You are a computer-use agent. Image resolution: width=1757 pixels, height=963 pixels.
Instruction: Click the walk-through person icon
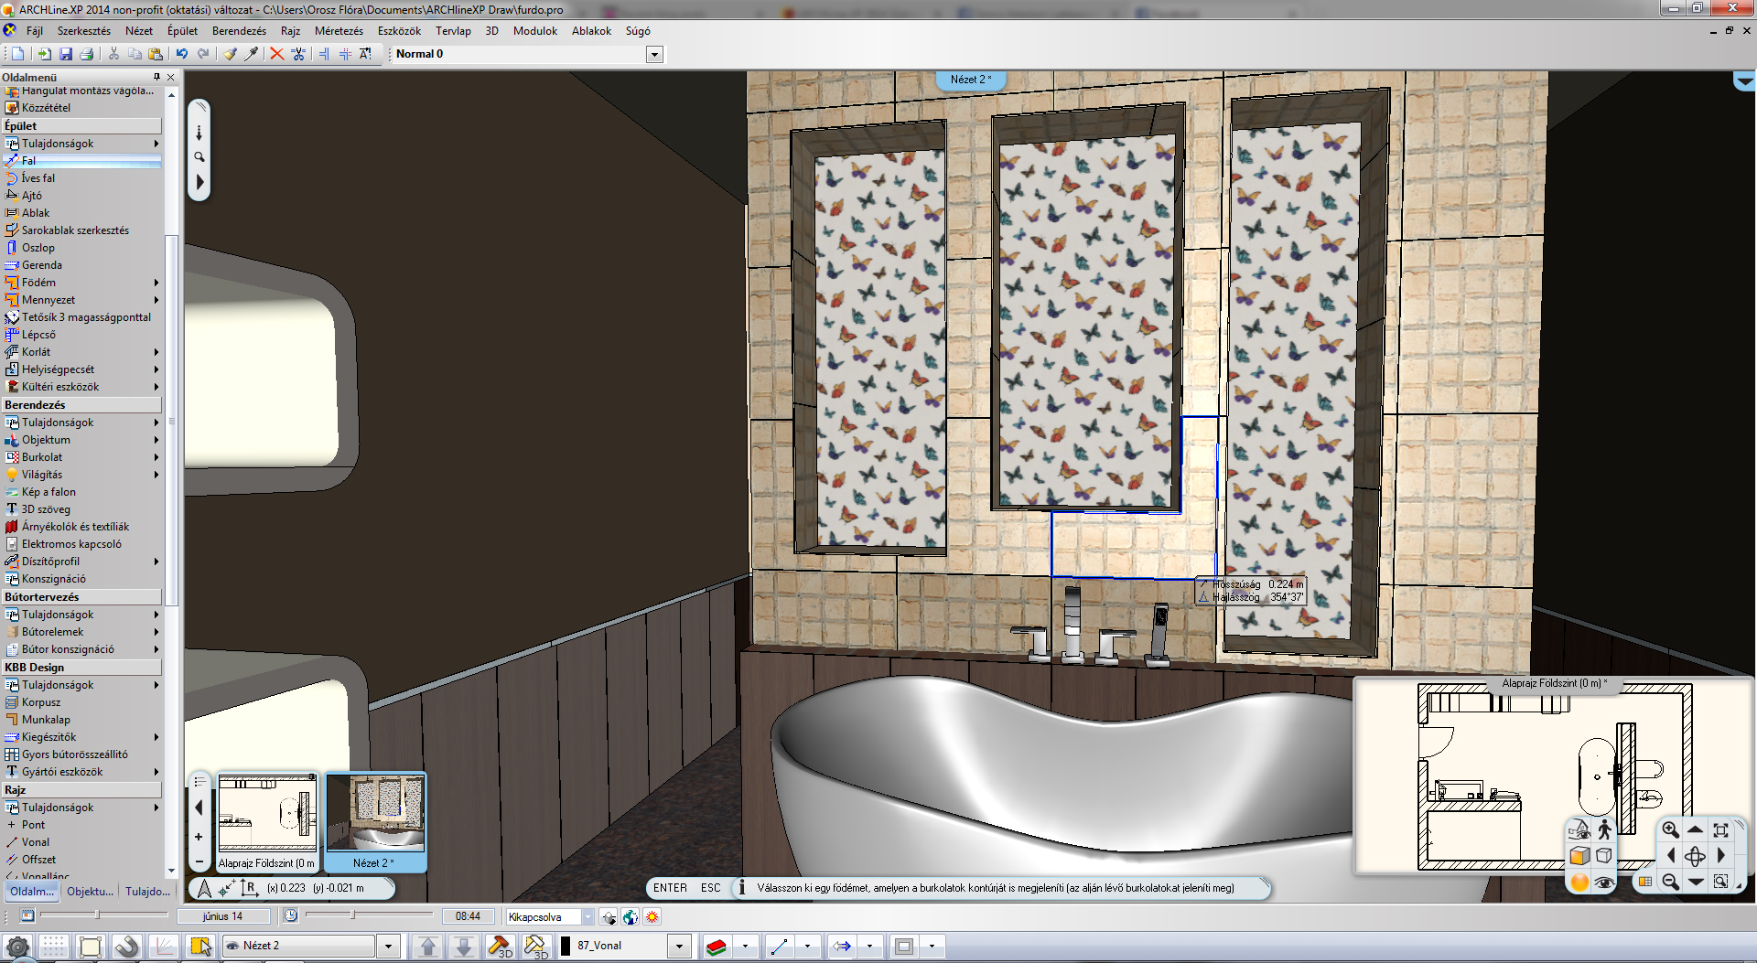[x=1604, y=829]
